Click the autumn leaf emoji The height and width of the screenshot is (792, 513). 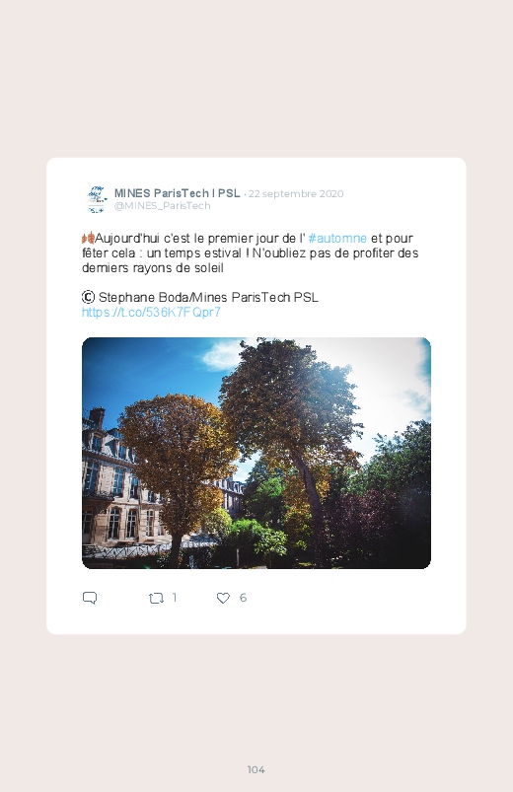tap(88, 238)
